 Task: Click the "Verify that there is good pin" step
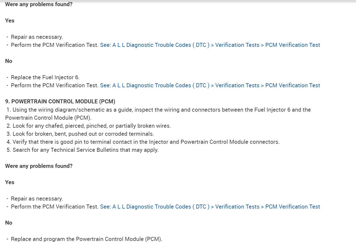[x=146, y=142]
